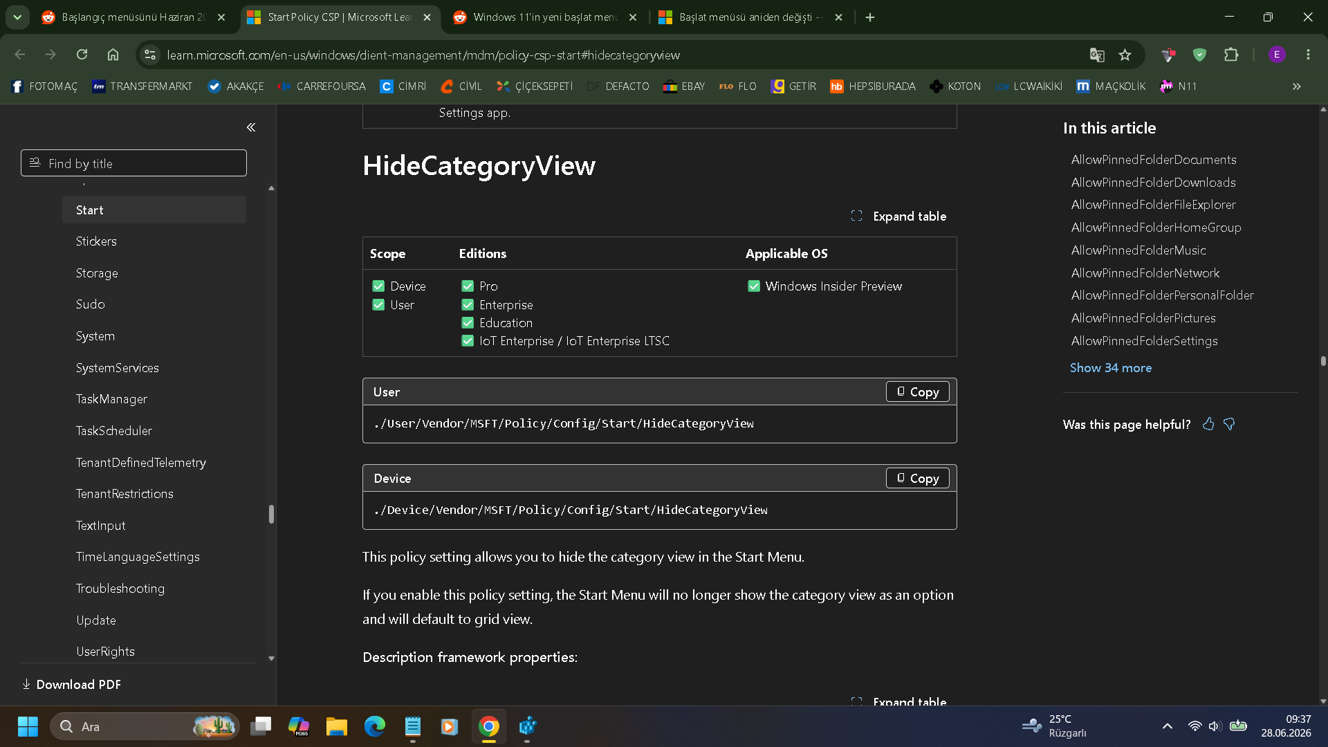This screenshot has width=1328, height=747.
Task: Bookmark this page with the star icon
Action: point(1125,55)
